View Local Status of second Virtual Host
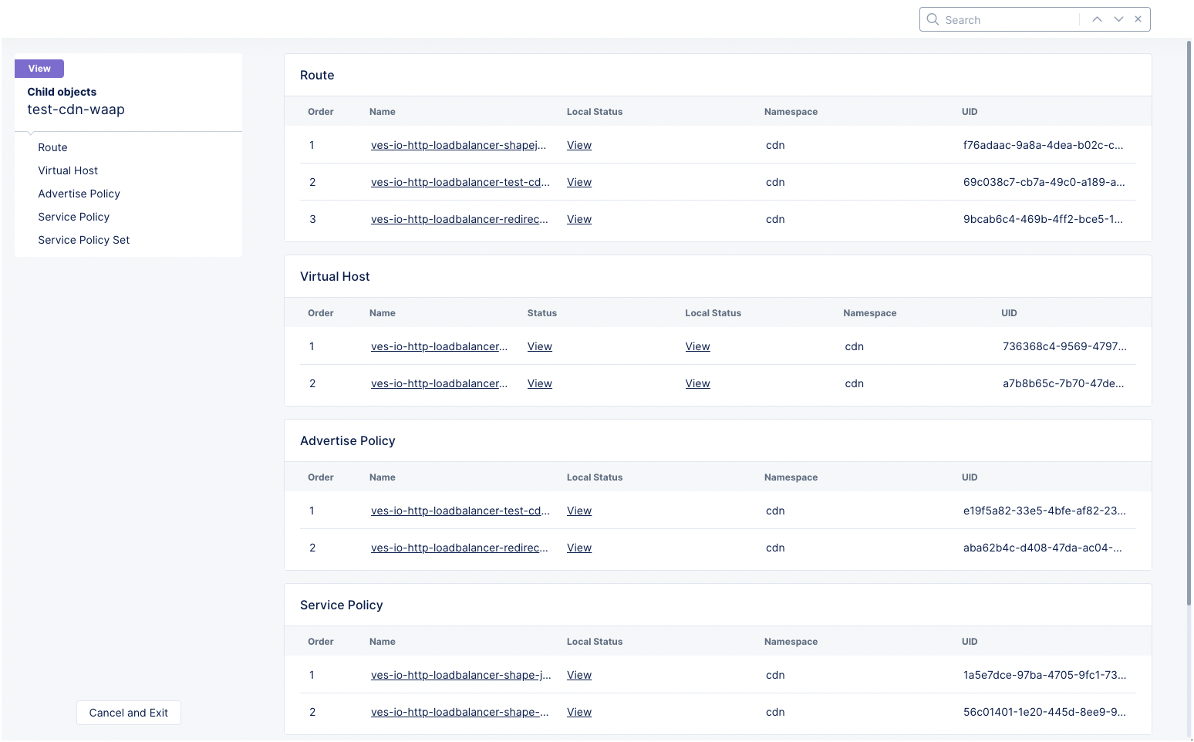The image size is (1194, 742). click(x=697, y=383)
